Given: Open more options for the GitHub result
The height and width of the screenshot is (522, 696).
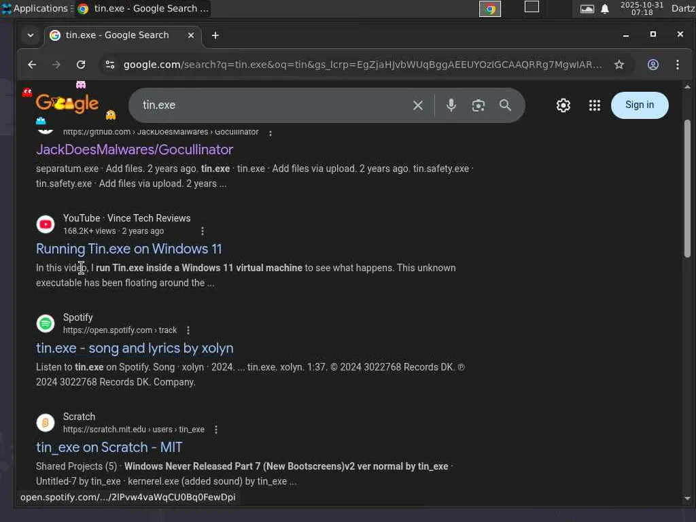Looking at the screenshot, I should 271,133.
